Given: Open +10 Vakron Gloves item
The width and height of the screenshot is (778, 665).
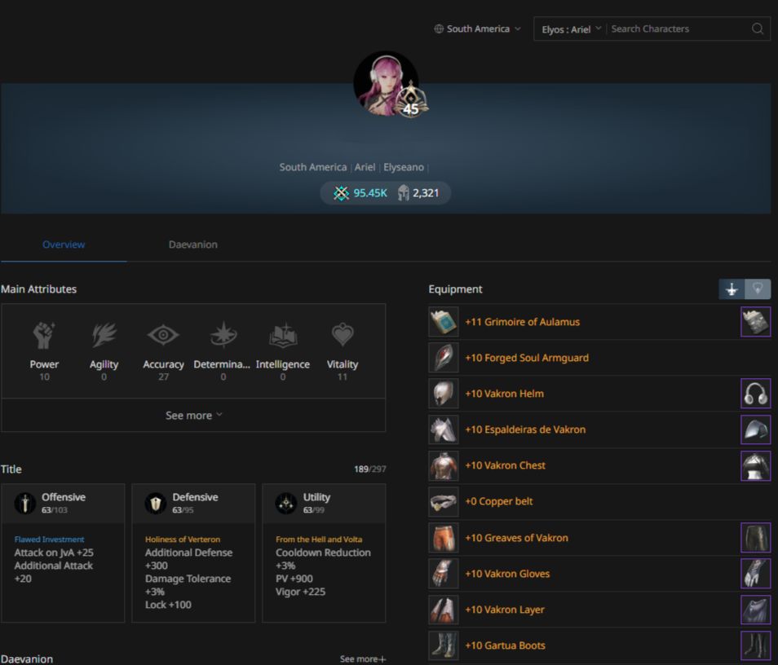Looking at the screenshot, I should click(507, 574).
